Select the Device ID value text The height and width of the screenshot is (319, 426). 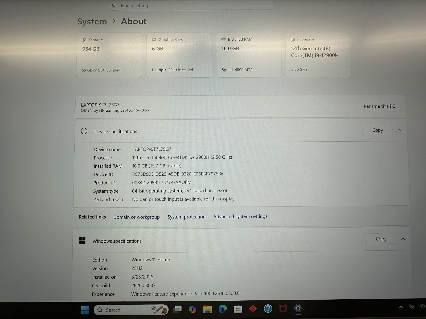coord(178,174)
